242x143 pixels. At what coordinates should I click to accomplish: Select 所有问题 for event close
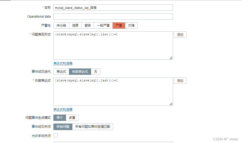pyautogui.click(x=63, y=127)
